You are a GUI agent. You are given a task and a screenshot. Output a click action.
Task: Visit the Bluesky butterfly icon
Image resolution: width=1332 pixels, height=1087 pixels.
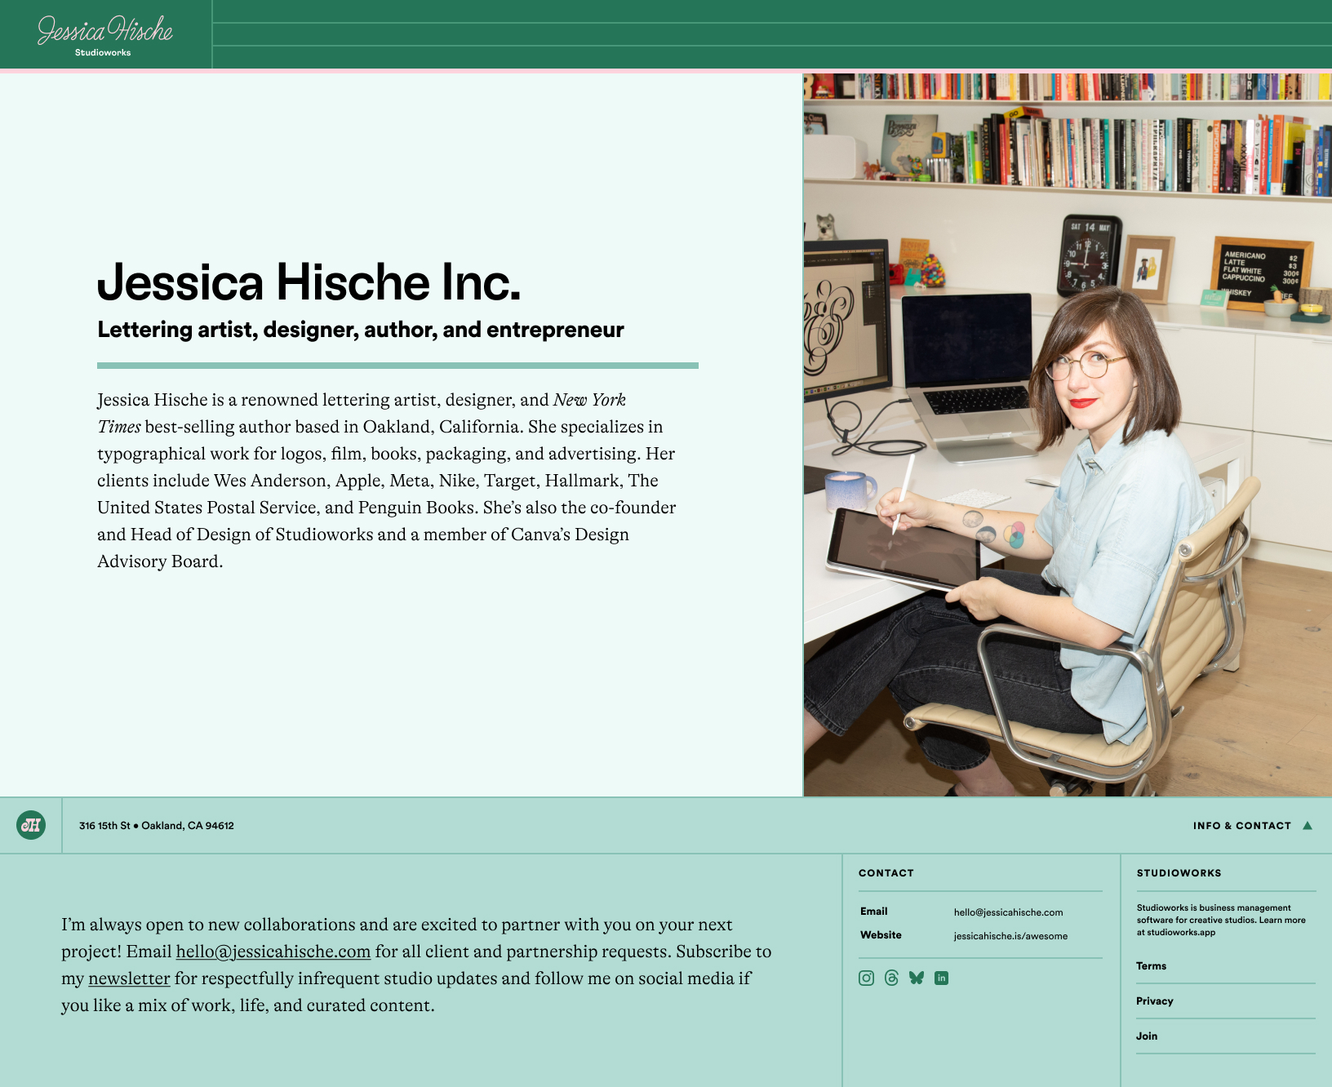click(x=917, y=978)
